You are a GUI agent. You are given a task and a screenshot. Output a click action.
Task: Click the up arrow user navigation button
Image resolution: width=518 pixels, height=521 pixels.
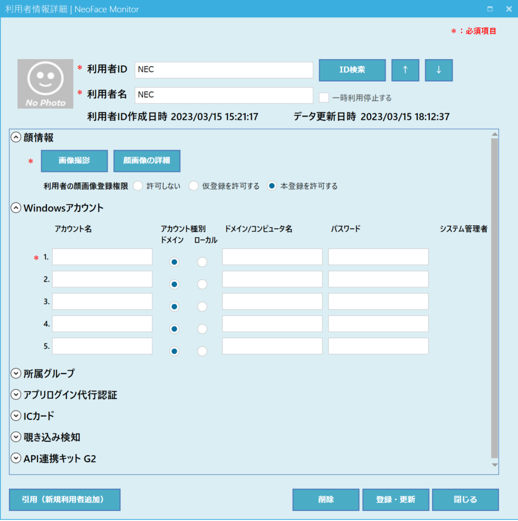coord(405,70)
